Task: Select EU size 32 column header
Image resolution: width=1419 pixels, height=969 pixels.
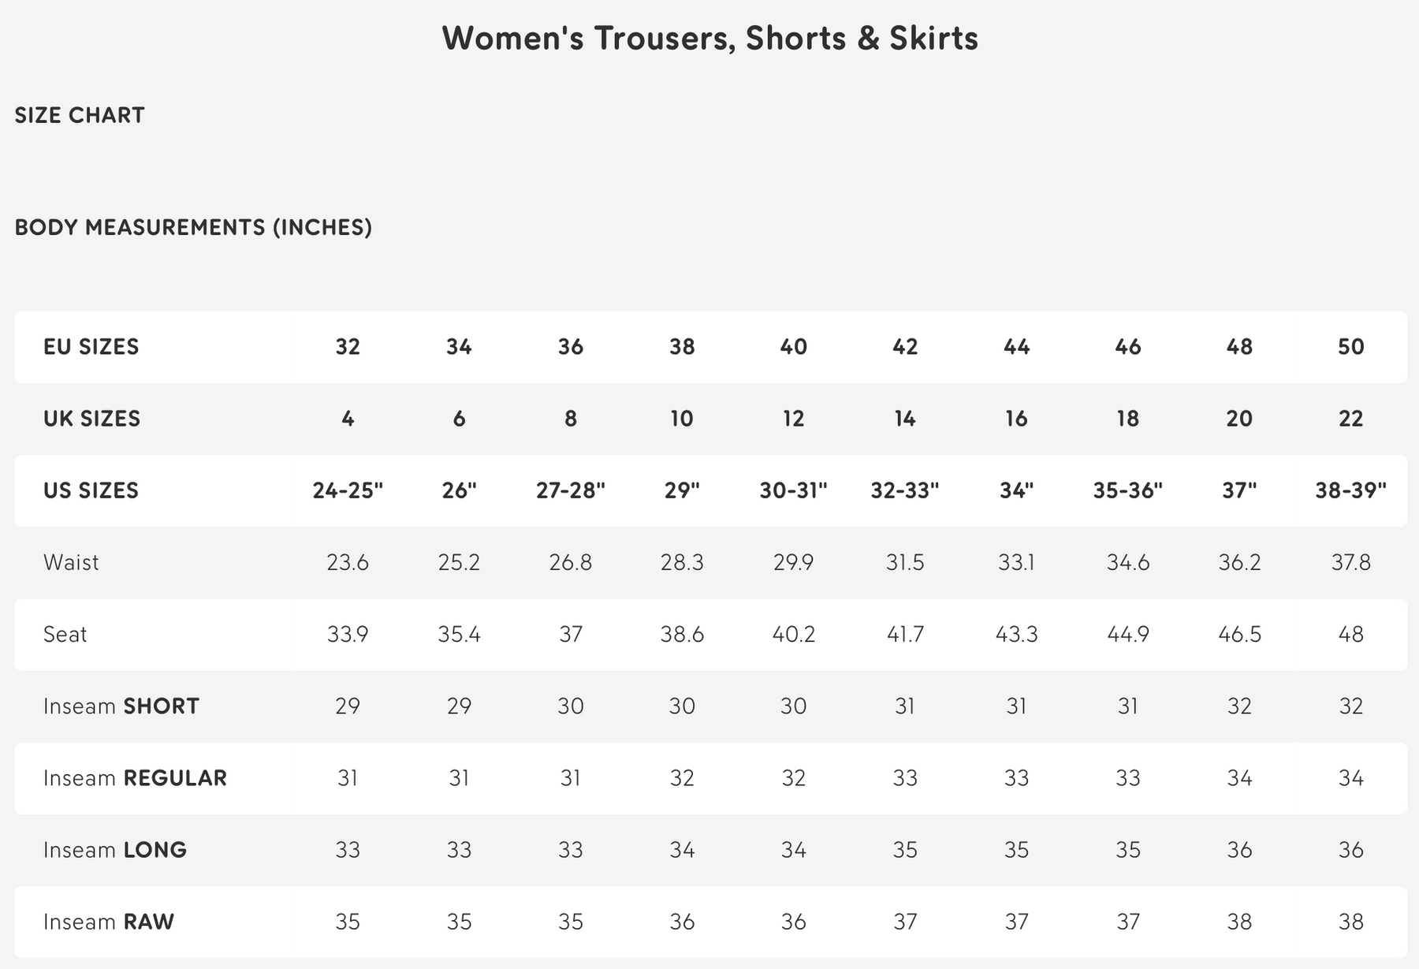Action: pos(348,347)
